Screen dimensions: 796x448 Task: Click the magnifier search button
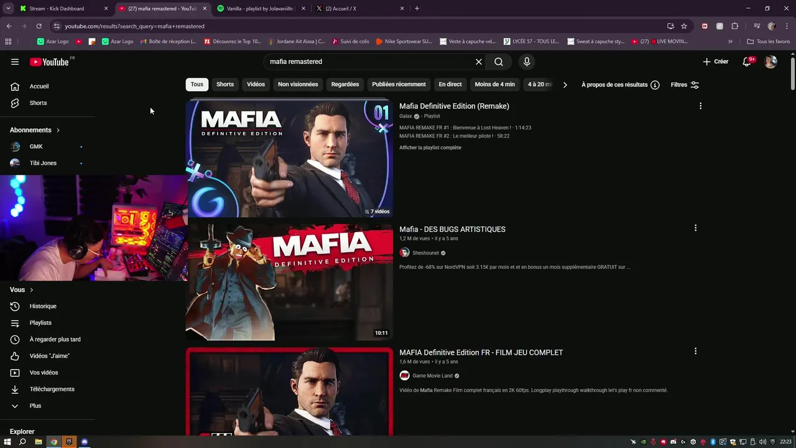[499, 62]
